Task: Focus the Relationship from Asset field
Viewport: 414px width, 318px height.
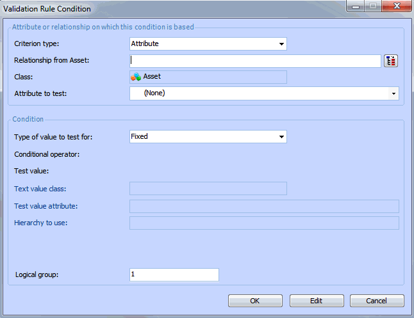Action: [255, 61]
